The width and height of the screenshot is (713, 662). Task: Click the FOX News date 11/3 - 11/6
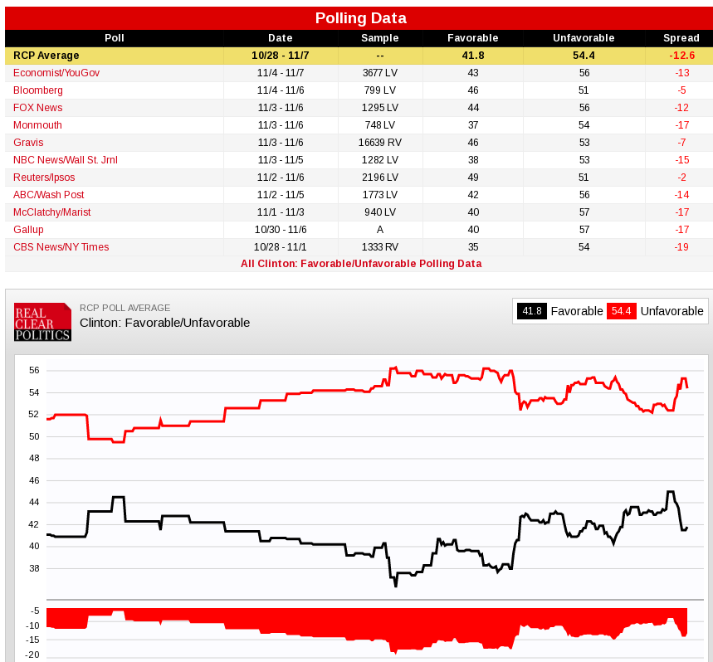[x=280, y=108]
